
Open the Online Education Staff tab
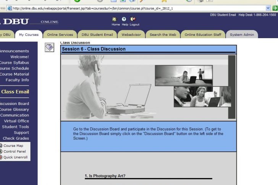click(x=203, y=35)
